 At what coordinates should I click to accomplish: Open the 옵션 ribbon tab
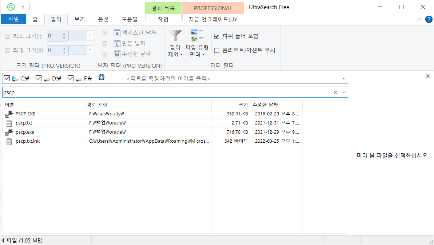tap(103, 19)
